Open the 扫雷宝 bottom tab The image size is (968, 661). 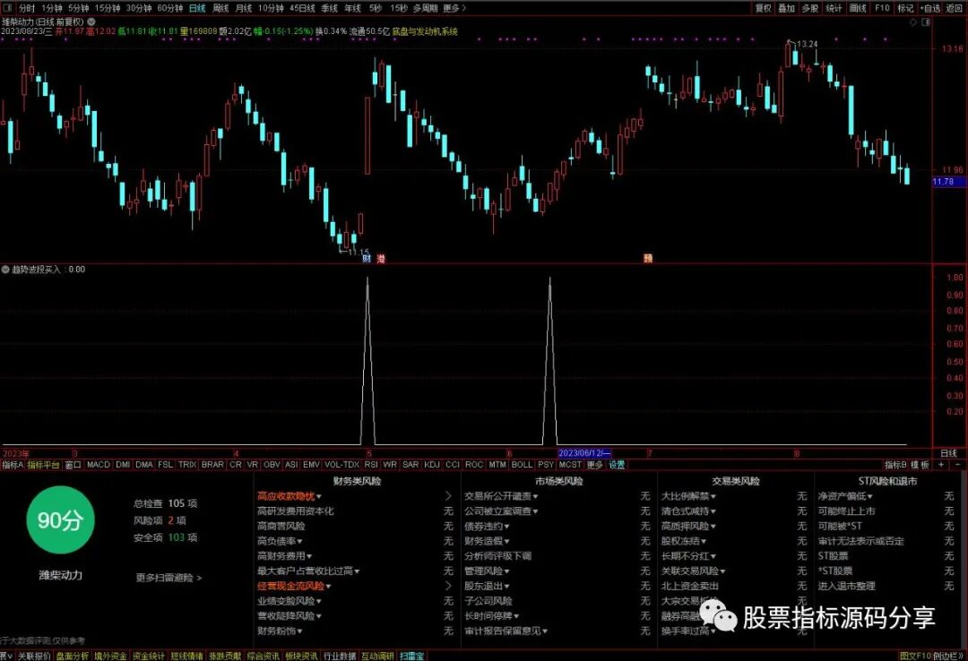(x=411, y=656)
